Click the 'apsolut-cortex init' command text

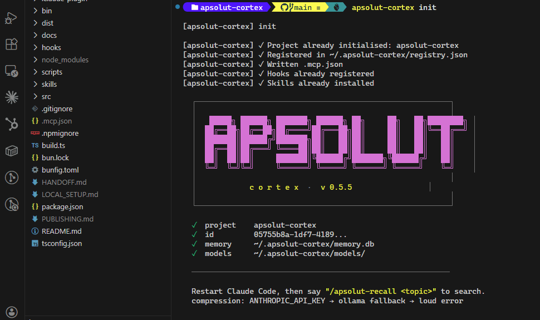click(x=394, y=8)
